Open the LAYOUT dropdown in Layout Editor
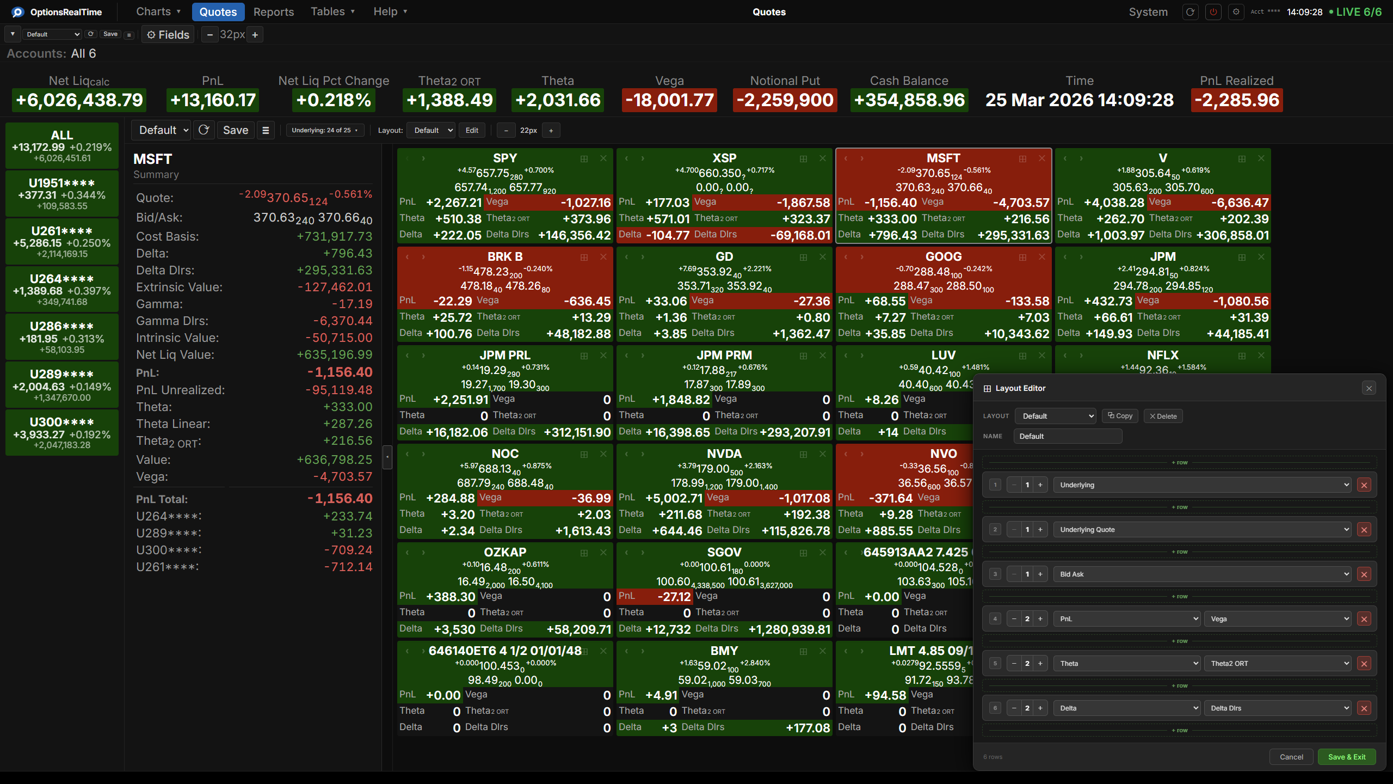Screen dimensions: 1393x784 [1055, 415]
